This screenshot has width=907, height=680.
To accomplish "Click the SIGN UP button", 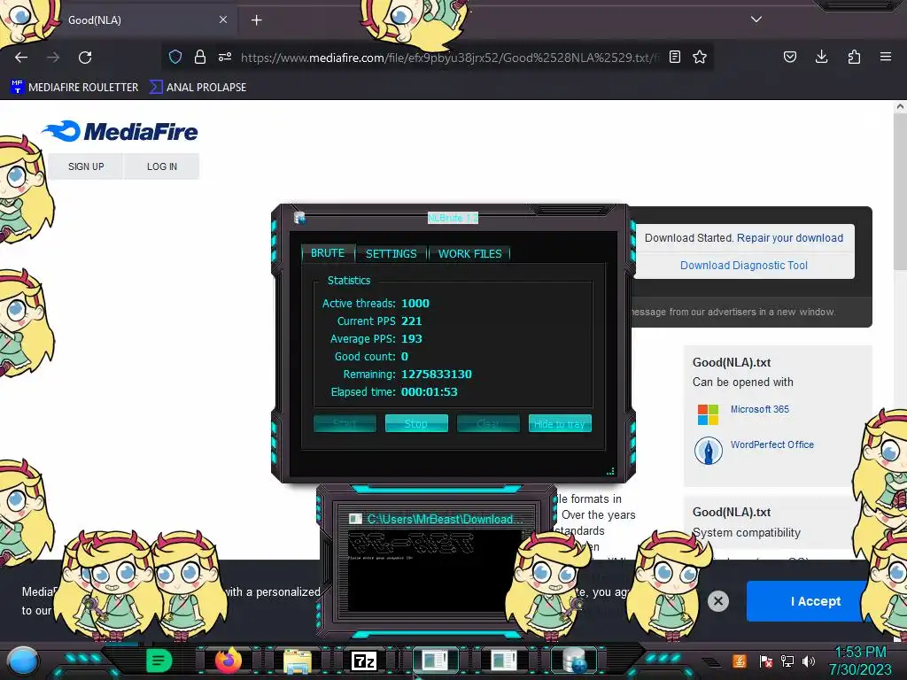I will 86,166.
